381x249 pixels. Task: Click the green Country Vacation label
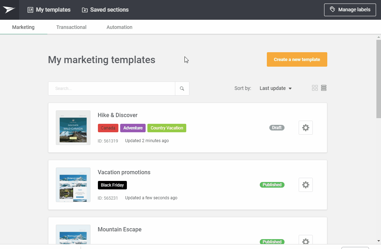(x=167, y=128)
